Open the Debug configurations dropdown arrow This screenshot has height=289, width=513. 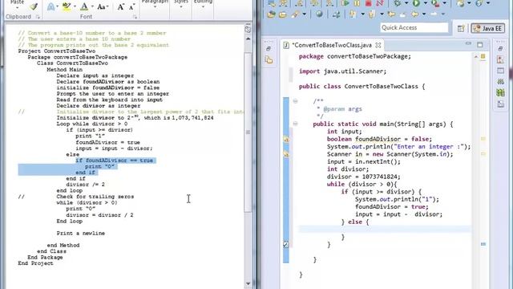pyautogui.click(x=406, y=3)
